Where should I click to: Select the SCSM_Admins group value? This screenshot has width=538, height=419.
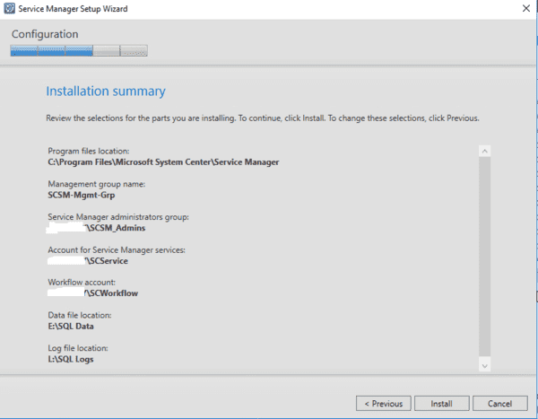coord(116,228)
